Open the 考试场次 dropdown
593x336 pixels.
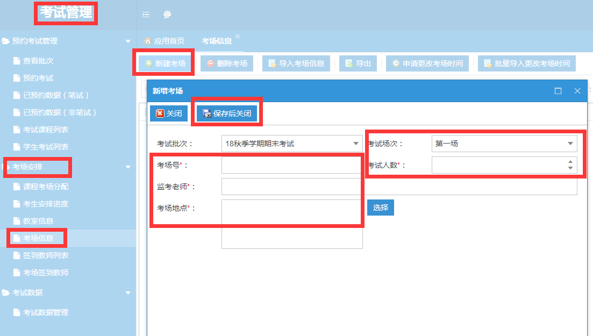point(570,144)
